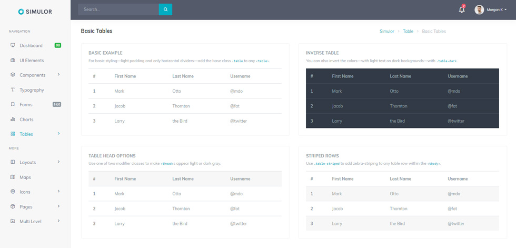Click the Charts bar graph icon
Viewport: 516px width, 248px height.
click(x=13, y=120)
